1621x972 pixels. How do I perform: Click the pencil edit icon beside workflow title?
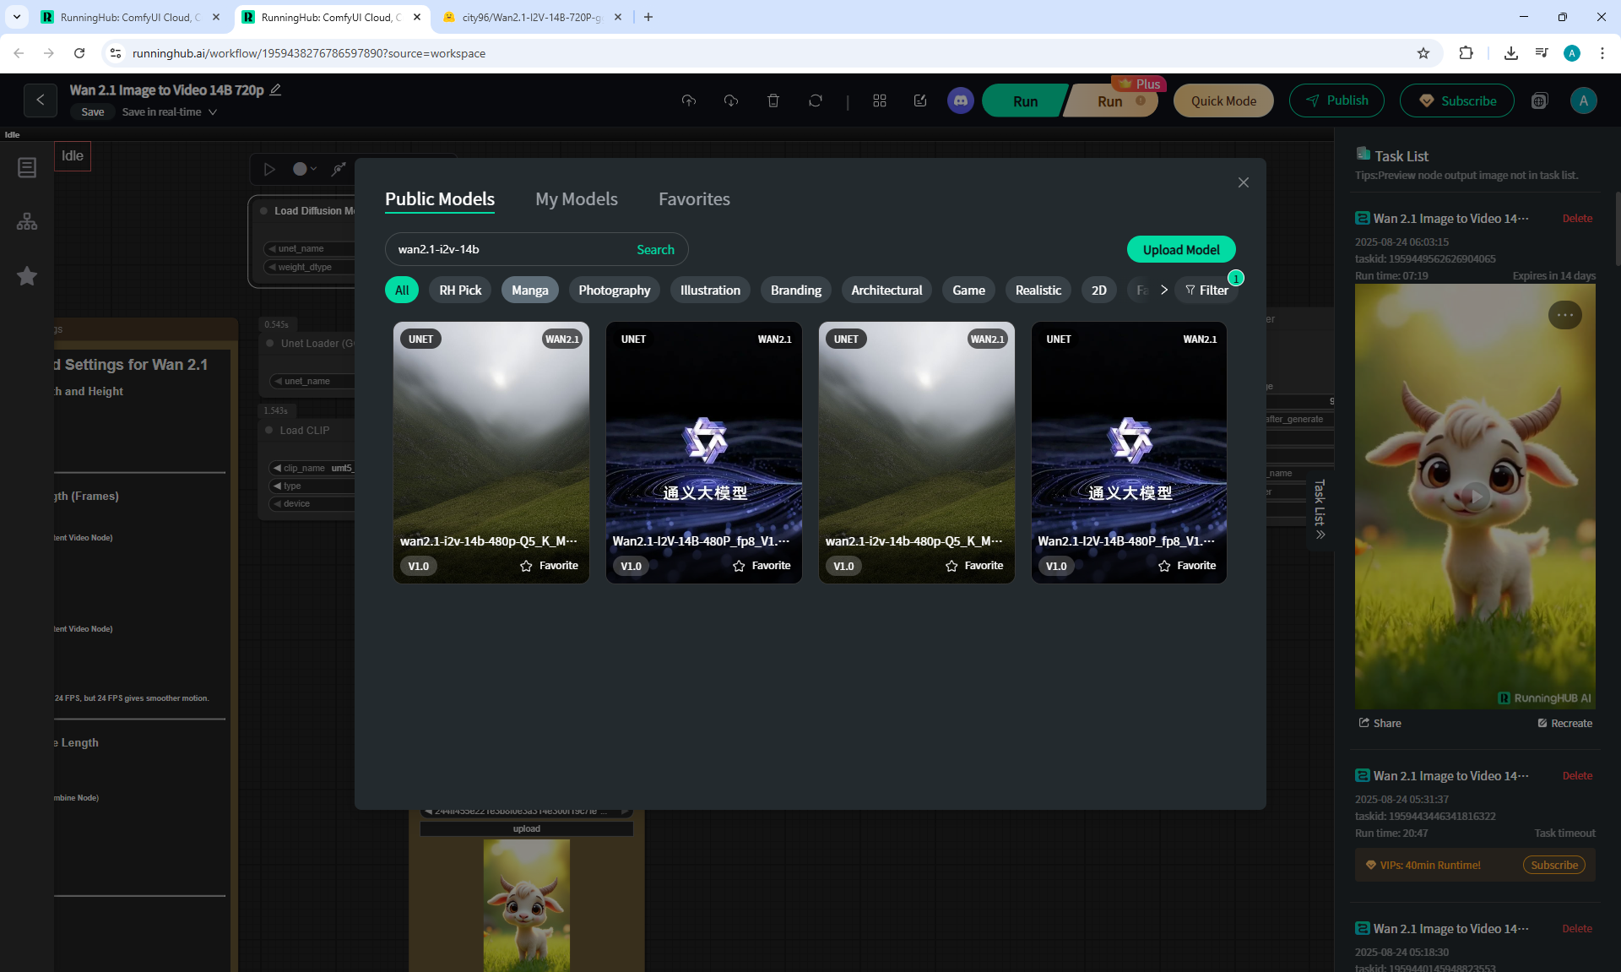point(275,90)
